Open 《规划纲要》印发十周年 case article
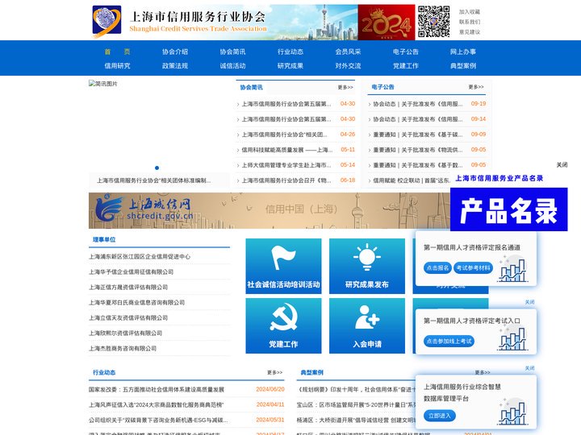The width and height of the screenshot is (581, 435). click(x=356, y=390)
